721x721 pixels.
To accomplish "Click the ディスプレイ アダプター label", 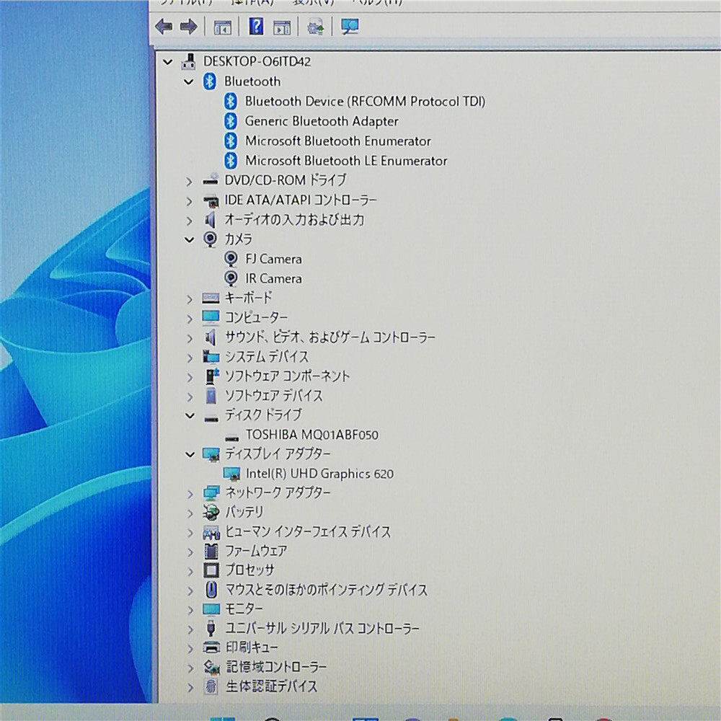I will coord(278,454).
